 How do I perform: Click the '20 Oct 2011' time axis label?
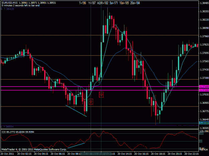pyautogui.click(x=7, y=154)
